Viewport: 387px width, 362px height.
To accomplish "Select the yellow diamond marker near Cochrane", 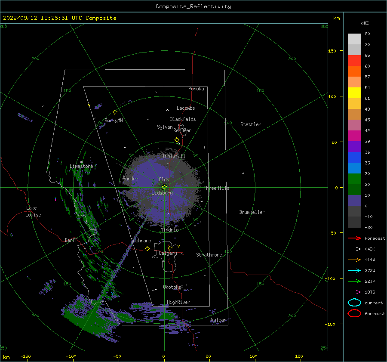I will pos(147,248).
